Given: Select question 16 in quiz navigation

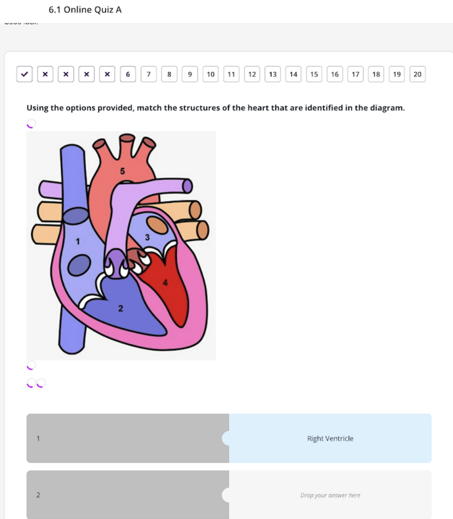Looking at the screenshot, I should click(x=335, y=74).
